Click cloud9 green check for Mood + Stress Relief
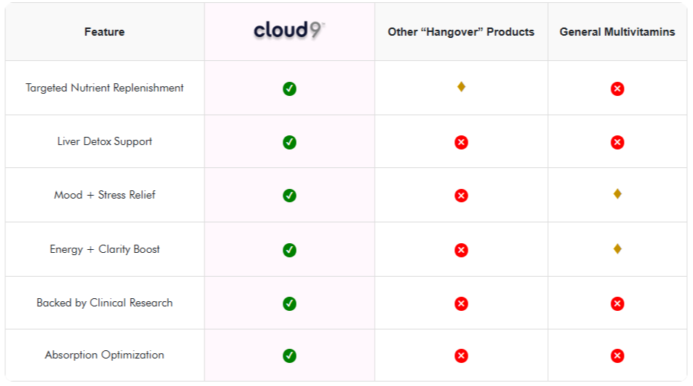Image resolution: width=693 pixels, height=386 pixels. (x=289, y=196)
